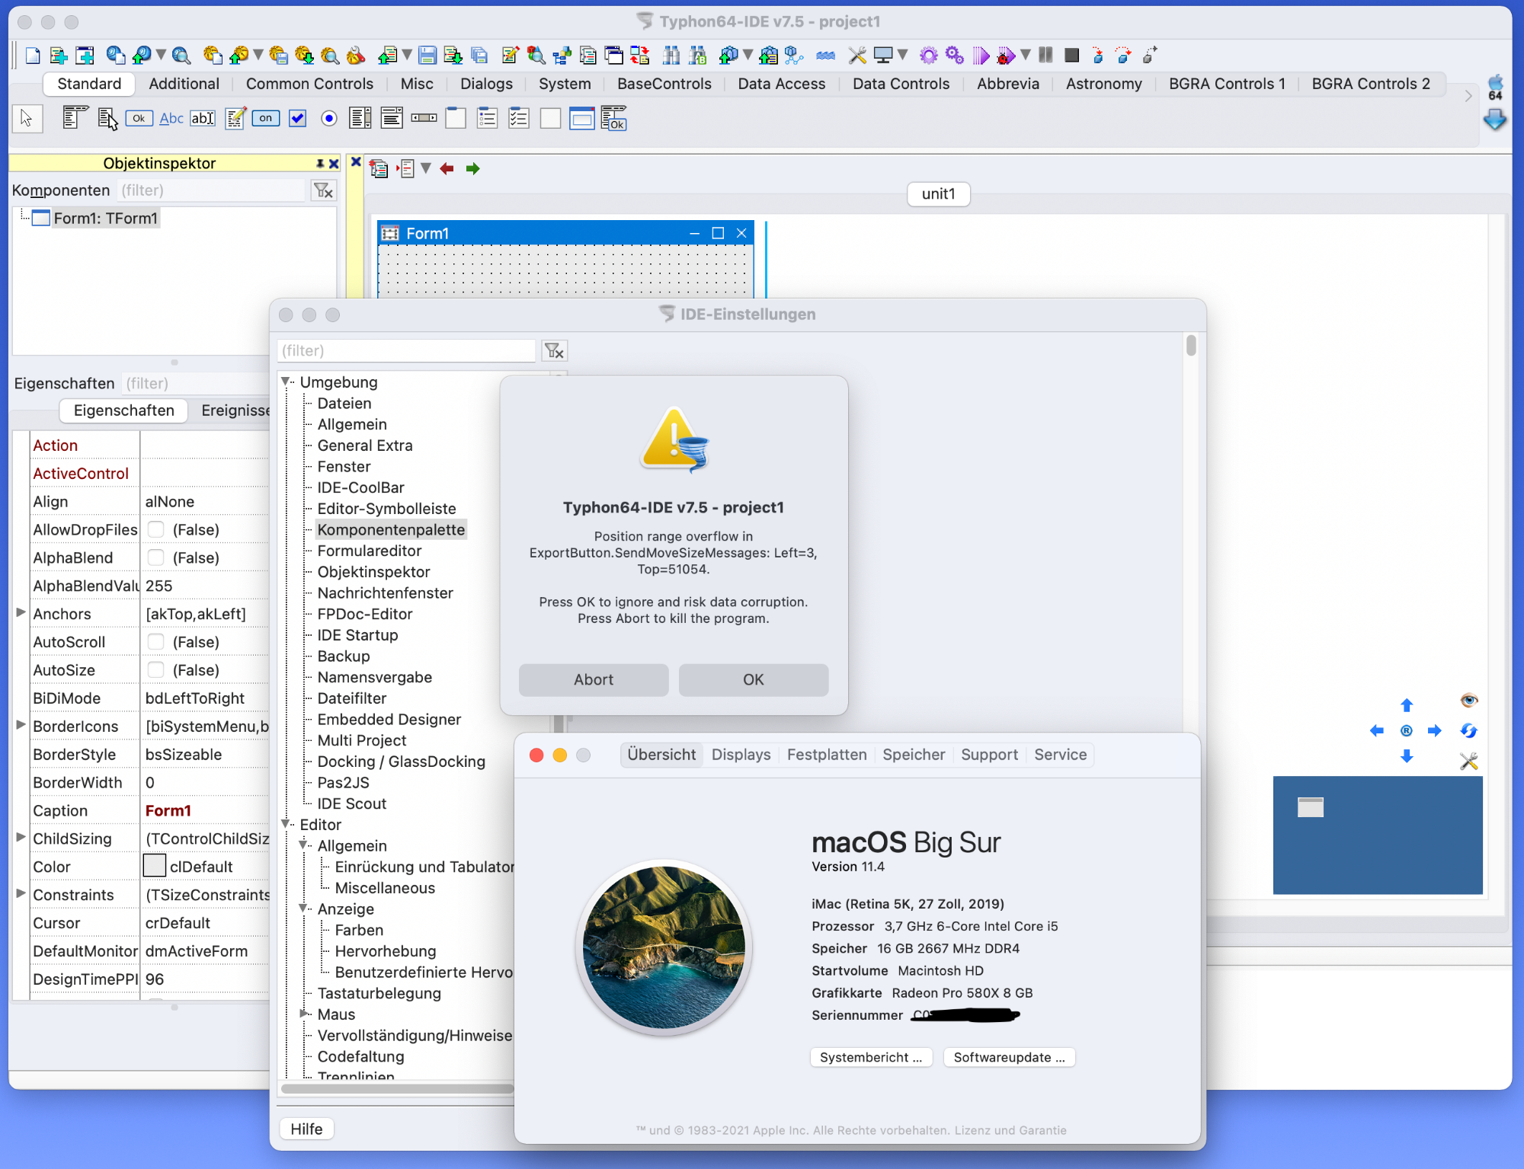Click the Save (floppy disk) toolbar icon

click(427, 55)
